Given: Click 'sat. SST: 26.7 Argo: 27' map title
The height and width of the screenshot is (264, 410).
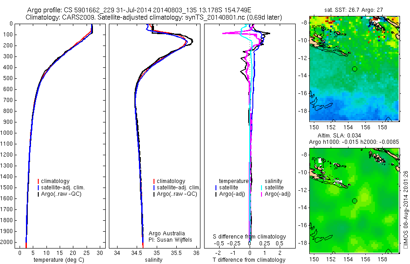Looking at the screenshot, I should point(354,10).
